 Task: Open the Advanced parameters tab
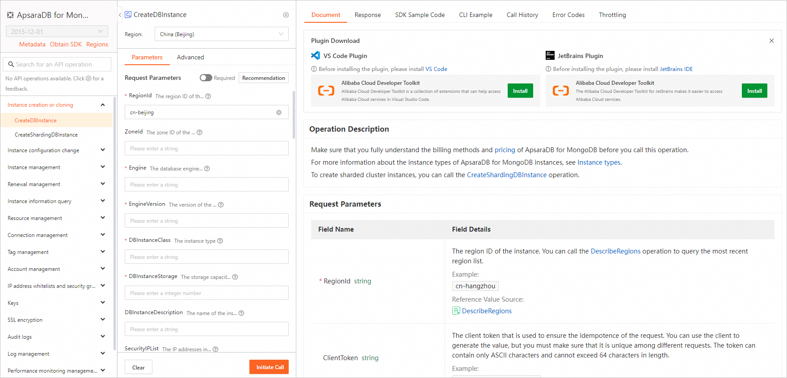190,57
